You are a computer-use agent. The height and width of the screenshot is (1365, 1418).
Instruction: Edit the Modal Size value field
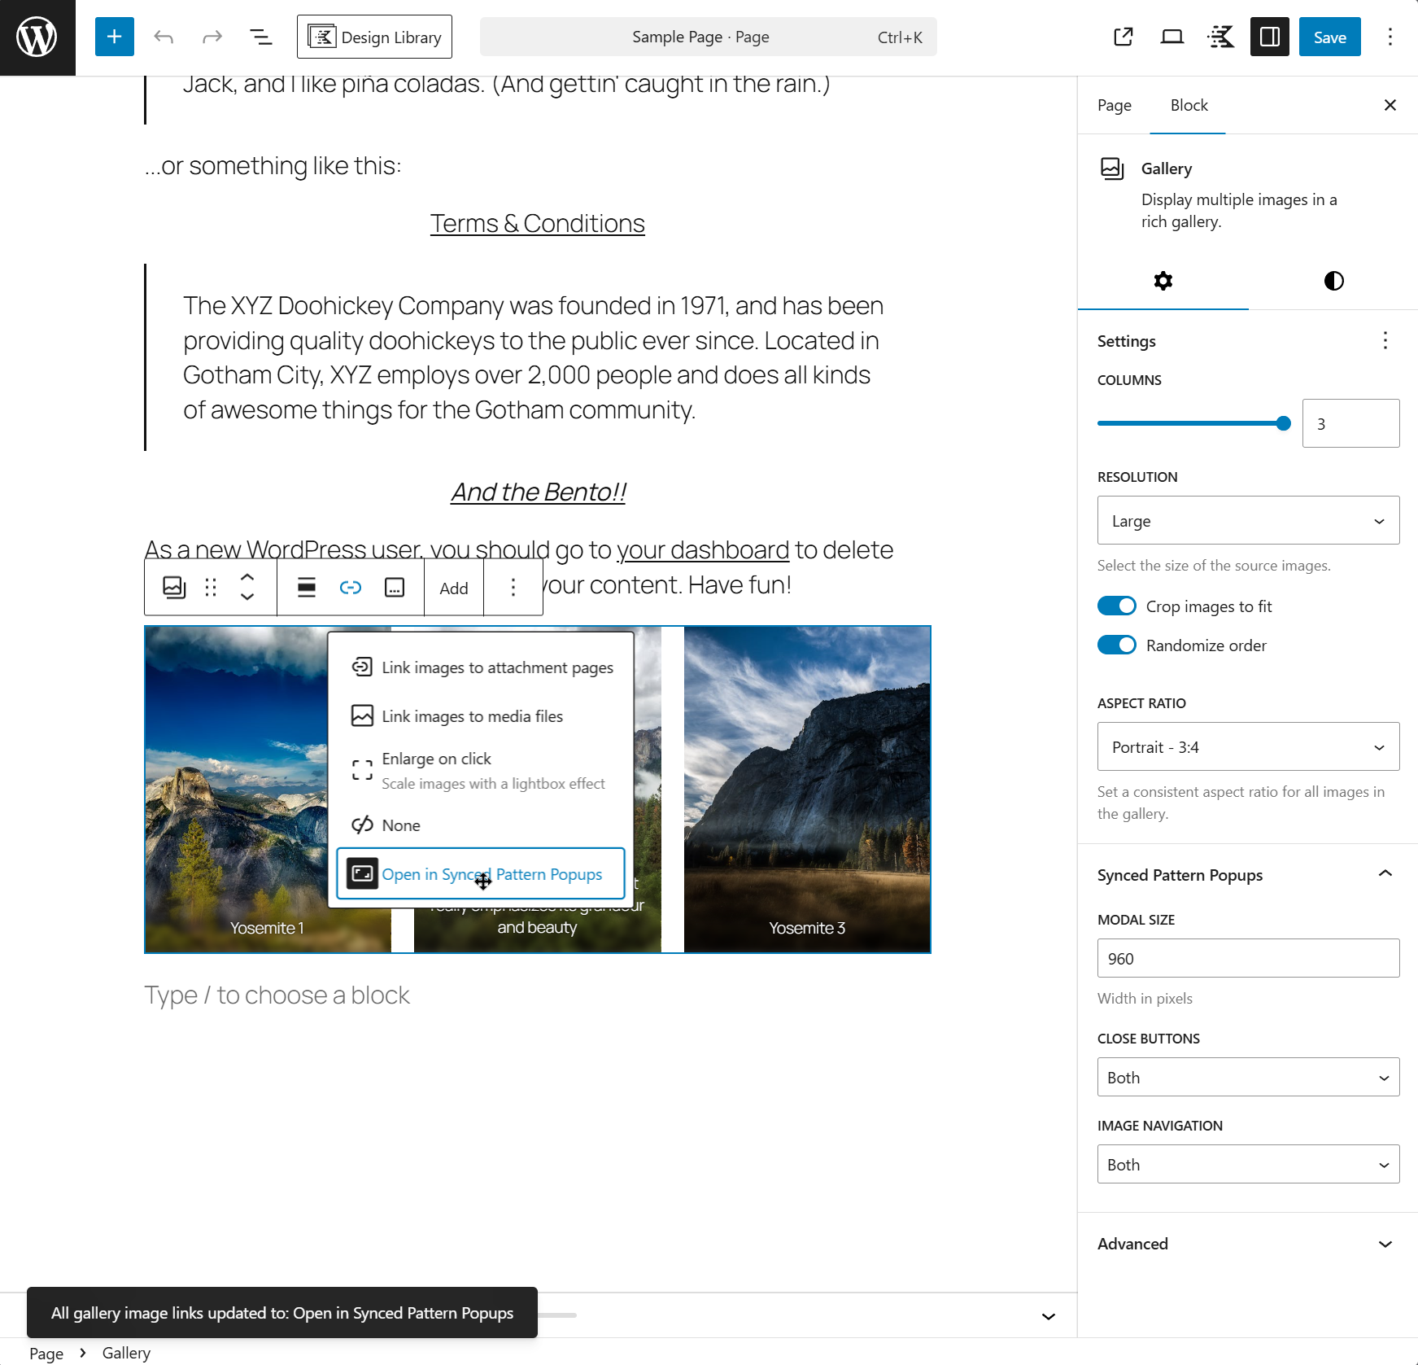click(x=1247, y=958)
